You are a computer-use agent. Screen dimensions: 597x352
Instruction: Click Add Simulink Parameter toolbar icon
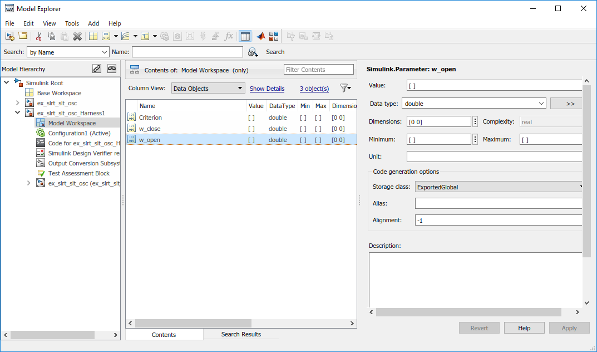[x=106, y=36]
